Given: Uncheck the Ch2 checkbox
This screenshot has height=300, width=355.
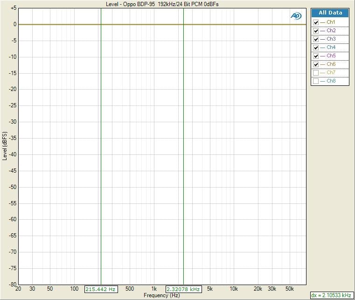Looking at the screenshot, I should tap(316, 31).
